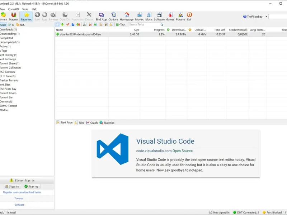Select Tracker Torrents in sidebar

(9, 80)
